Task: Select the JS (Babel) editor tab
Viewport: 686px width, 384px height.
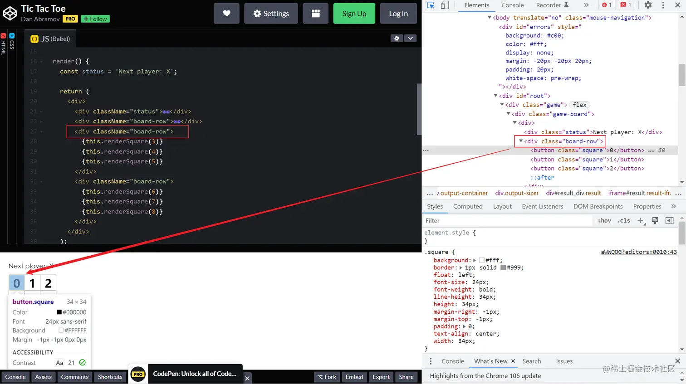Action: click(x=50, y=39)
